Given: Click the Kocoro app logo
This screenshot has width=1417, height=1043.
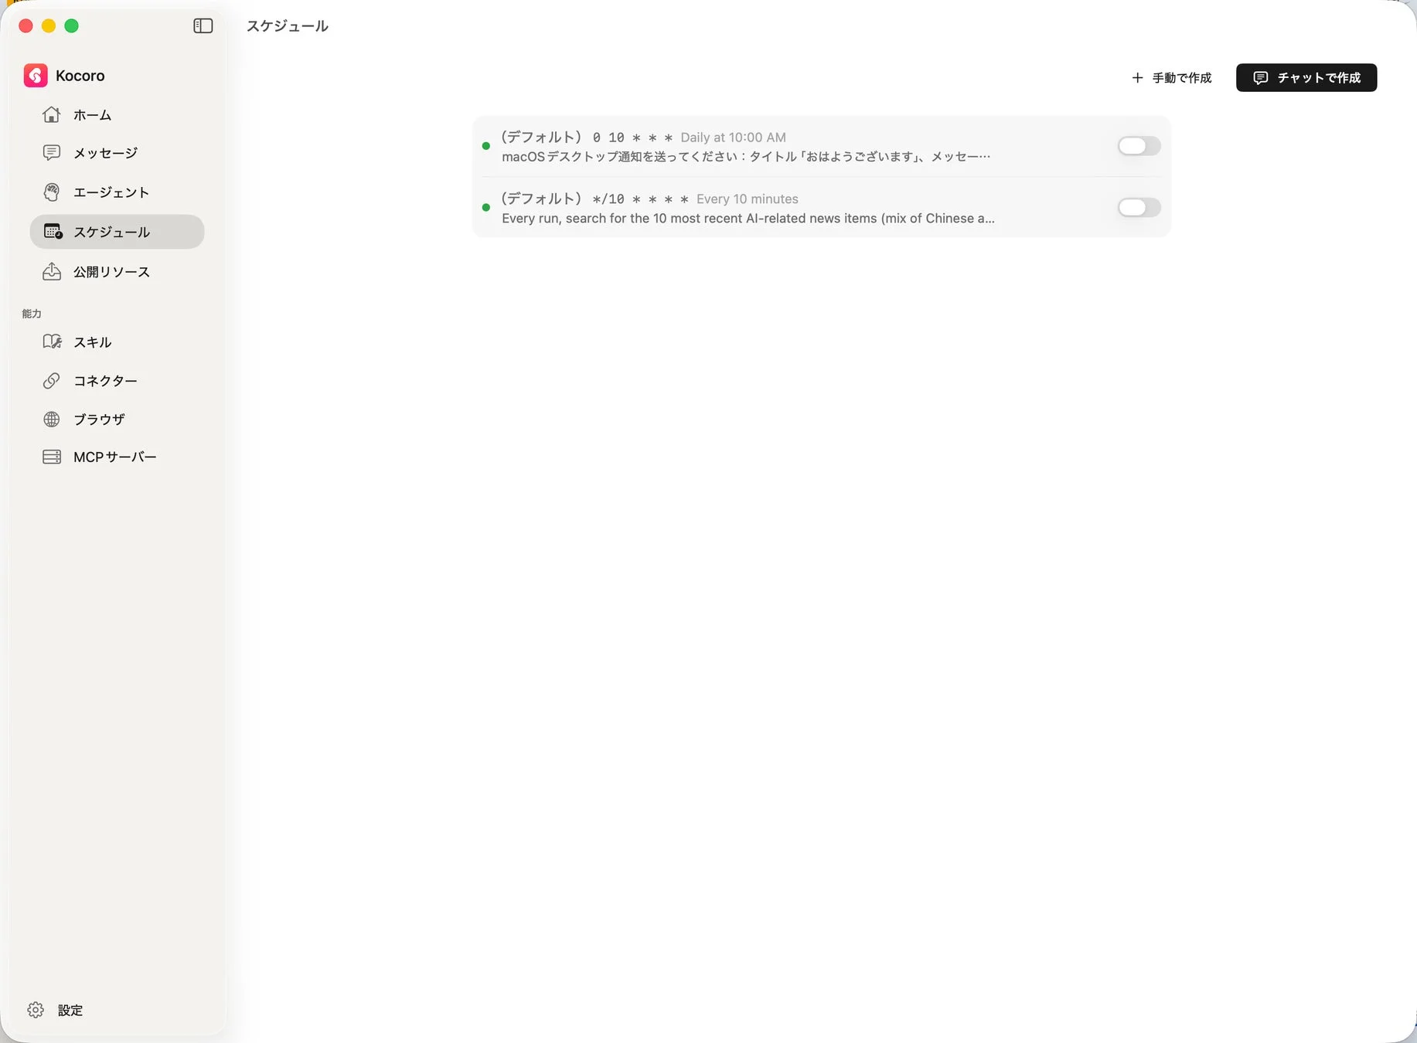Looking at the screenshot, I should pos(36,75).
